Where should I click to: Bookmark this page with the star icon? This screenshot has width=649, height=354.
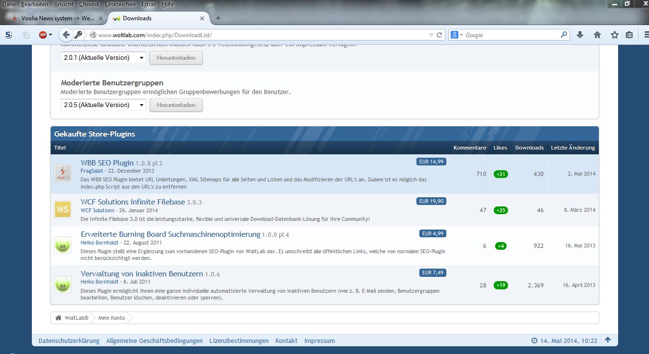(x=614, y=35)
